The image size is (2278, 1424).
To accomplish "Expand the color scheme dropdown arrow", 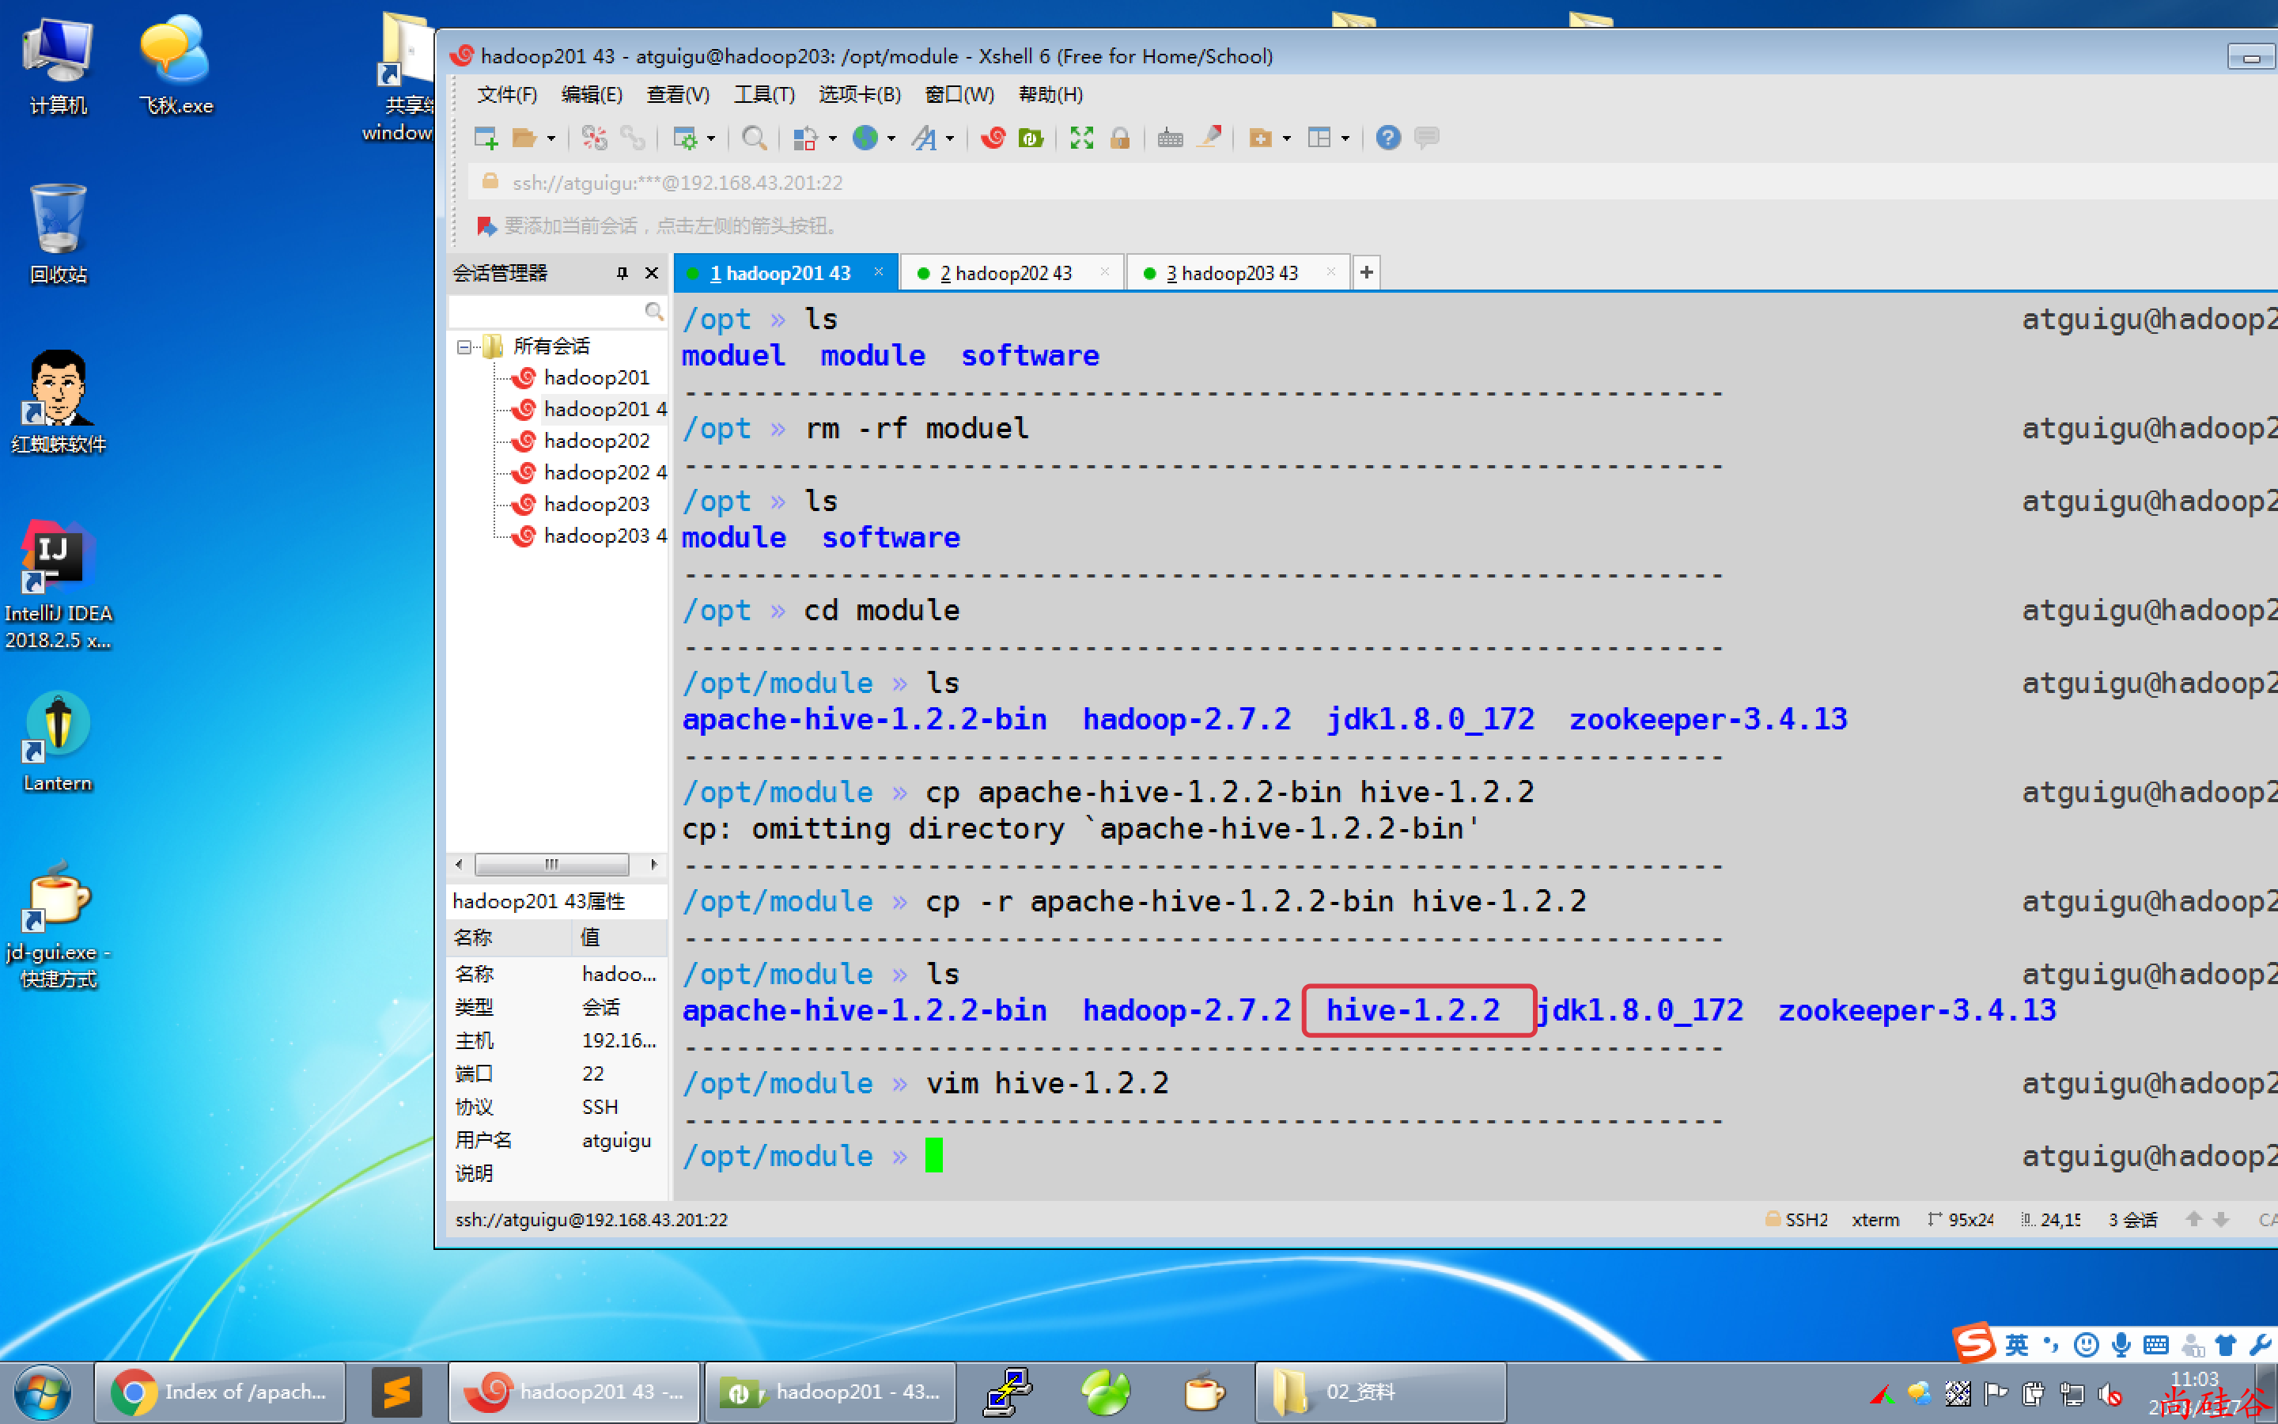I will pyautogui.click(x=833, y=138).
